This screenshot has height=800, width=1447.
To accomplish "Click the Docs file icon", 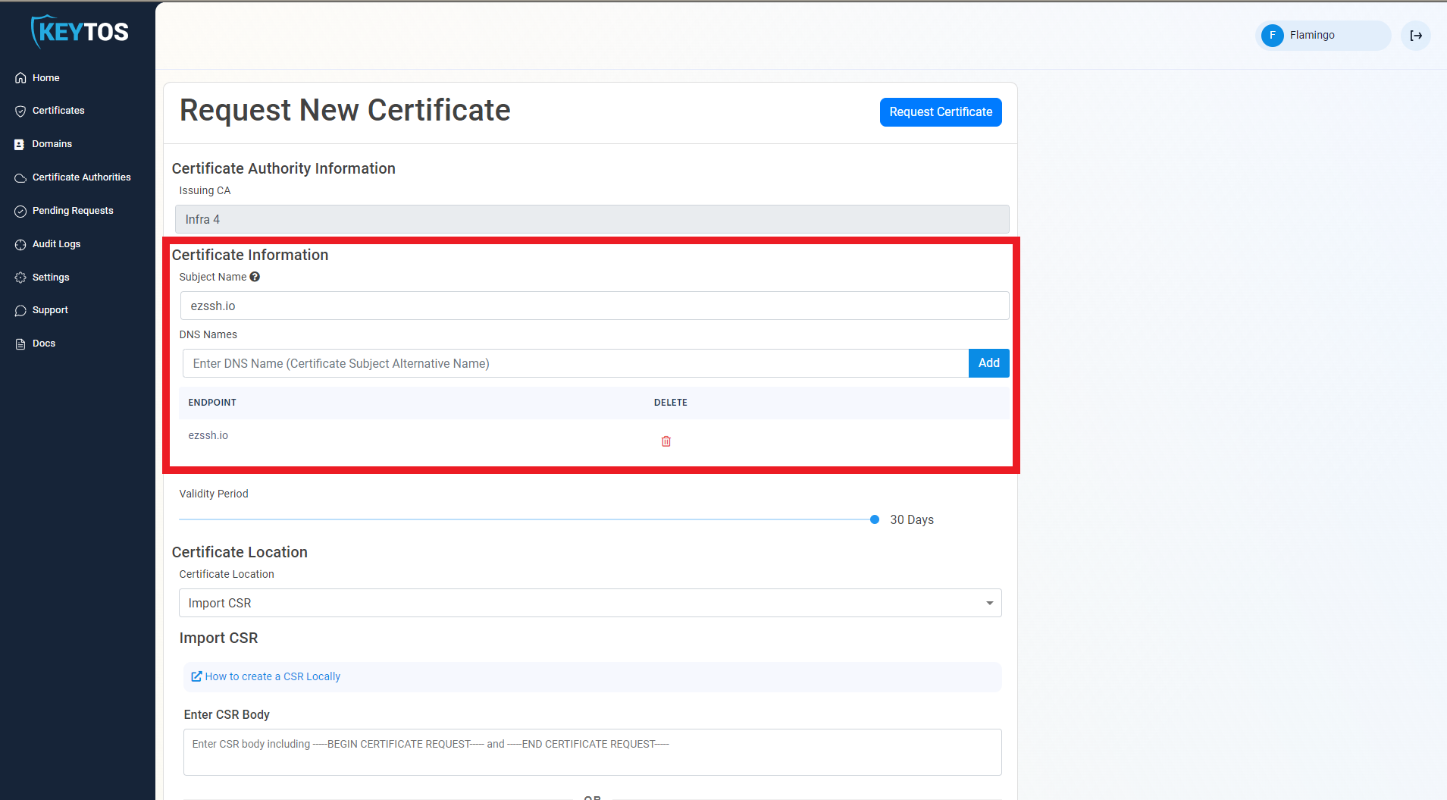I will [x=20, y=344].
